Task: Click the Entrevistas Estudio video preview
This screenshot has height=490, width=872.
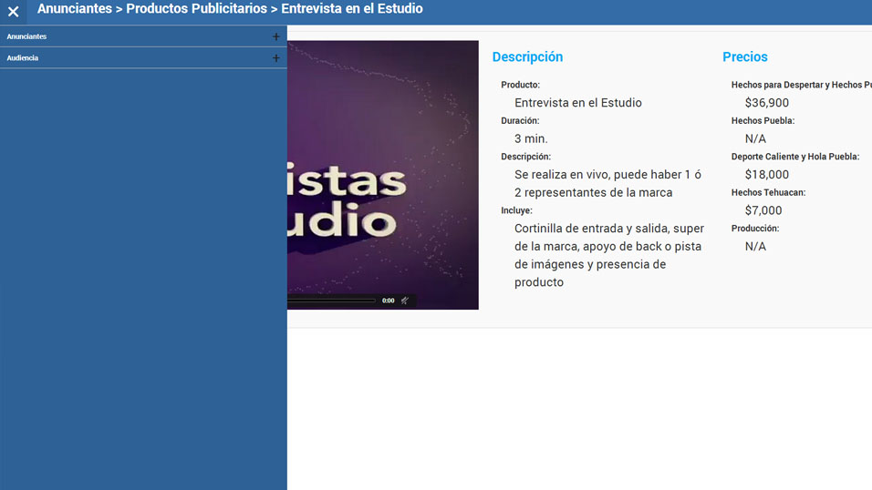Action: click(x=383, y=173)
